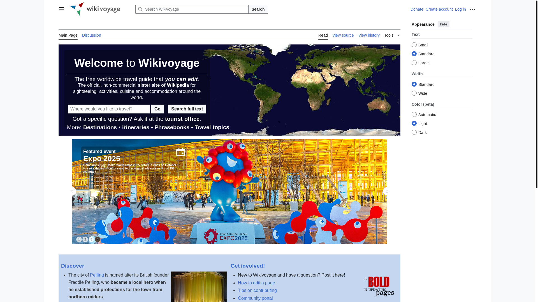
Task: Open sister site of Wikipedia link
Action: click(163, 85)
